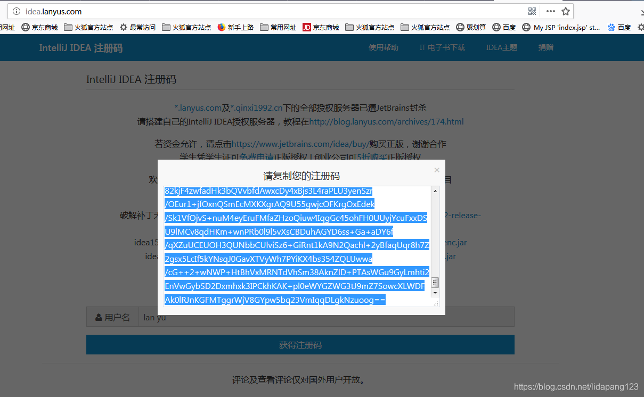
Task: Click the IntelliJ IDEA 注册码 page heading
Action: (x=131, y=80)
